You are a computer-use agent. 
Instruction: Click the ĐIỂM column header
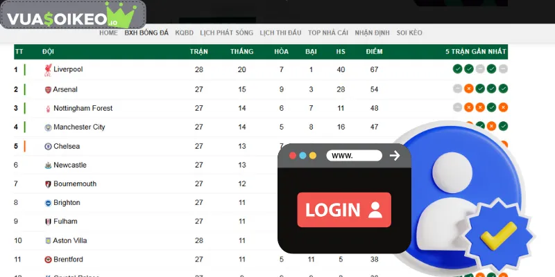click(374, 51)
